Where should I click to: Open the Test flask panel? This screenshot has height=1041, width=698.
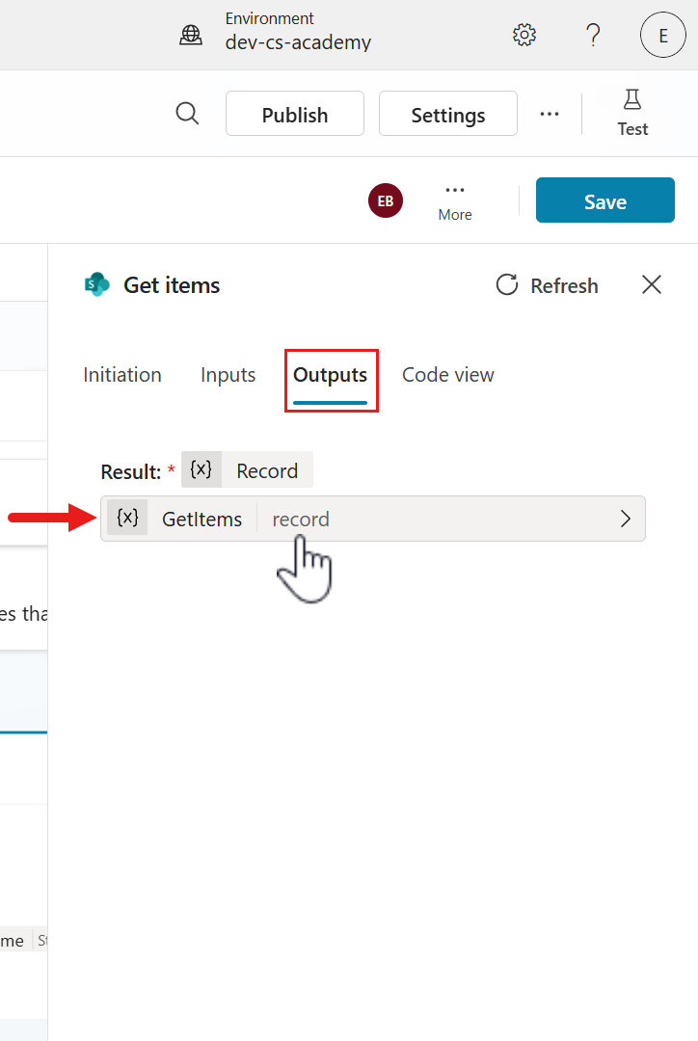(x=632, y=113)
